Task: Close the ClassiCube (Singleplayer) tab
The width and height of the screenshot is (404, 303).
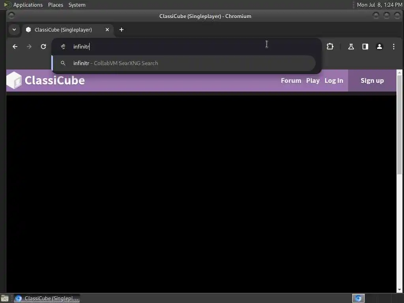Action: [107, 30]
